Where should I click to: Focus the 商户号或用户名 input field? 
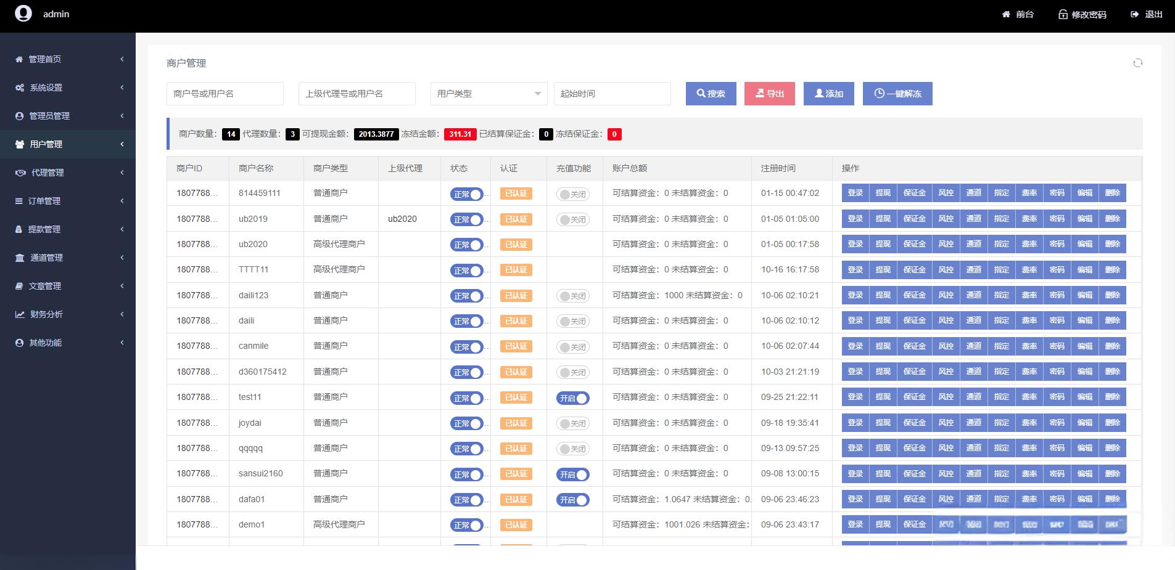[225, 94]
